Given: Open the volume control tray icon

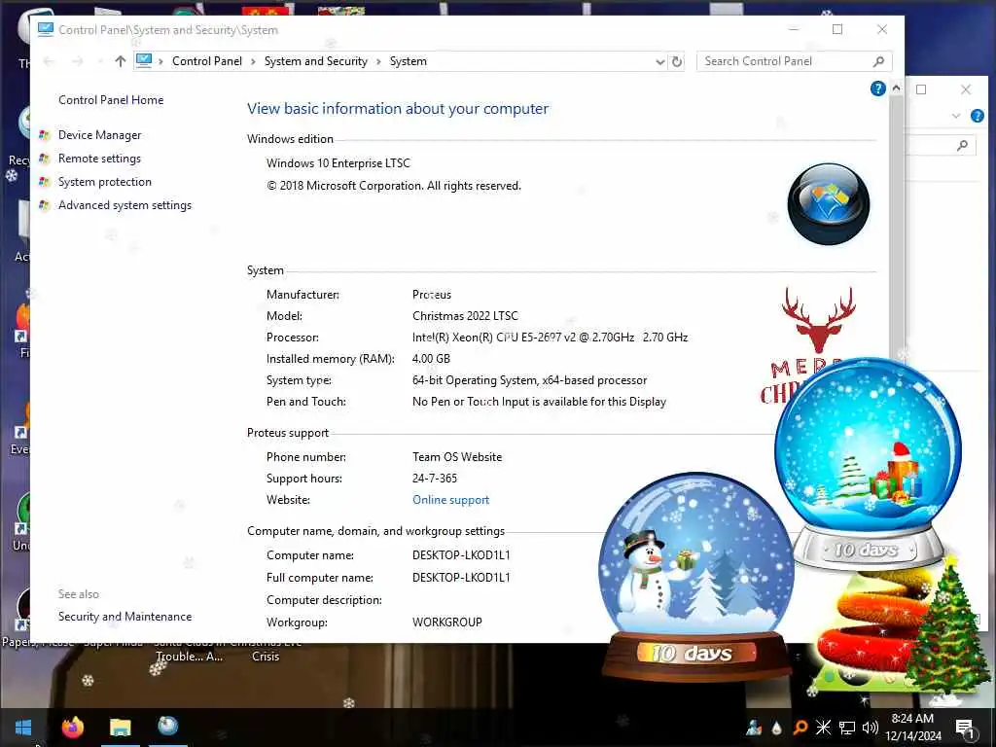Looking at the screenshot, I should pos(871,728).
